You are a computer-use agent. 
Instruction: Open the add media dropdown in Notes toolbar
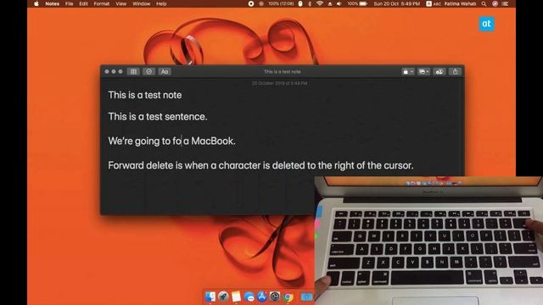point(423,71)
